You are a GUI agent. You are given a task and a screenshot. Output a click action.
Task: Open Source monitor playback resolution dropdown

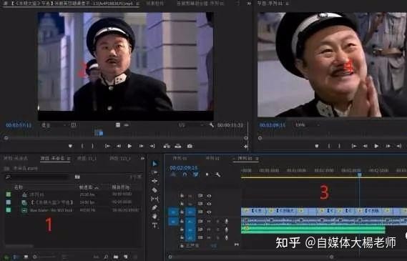[x=192, y=125]
